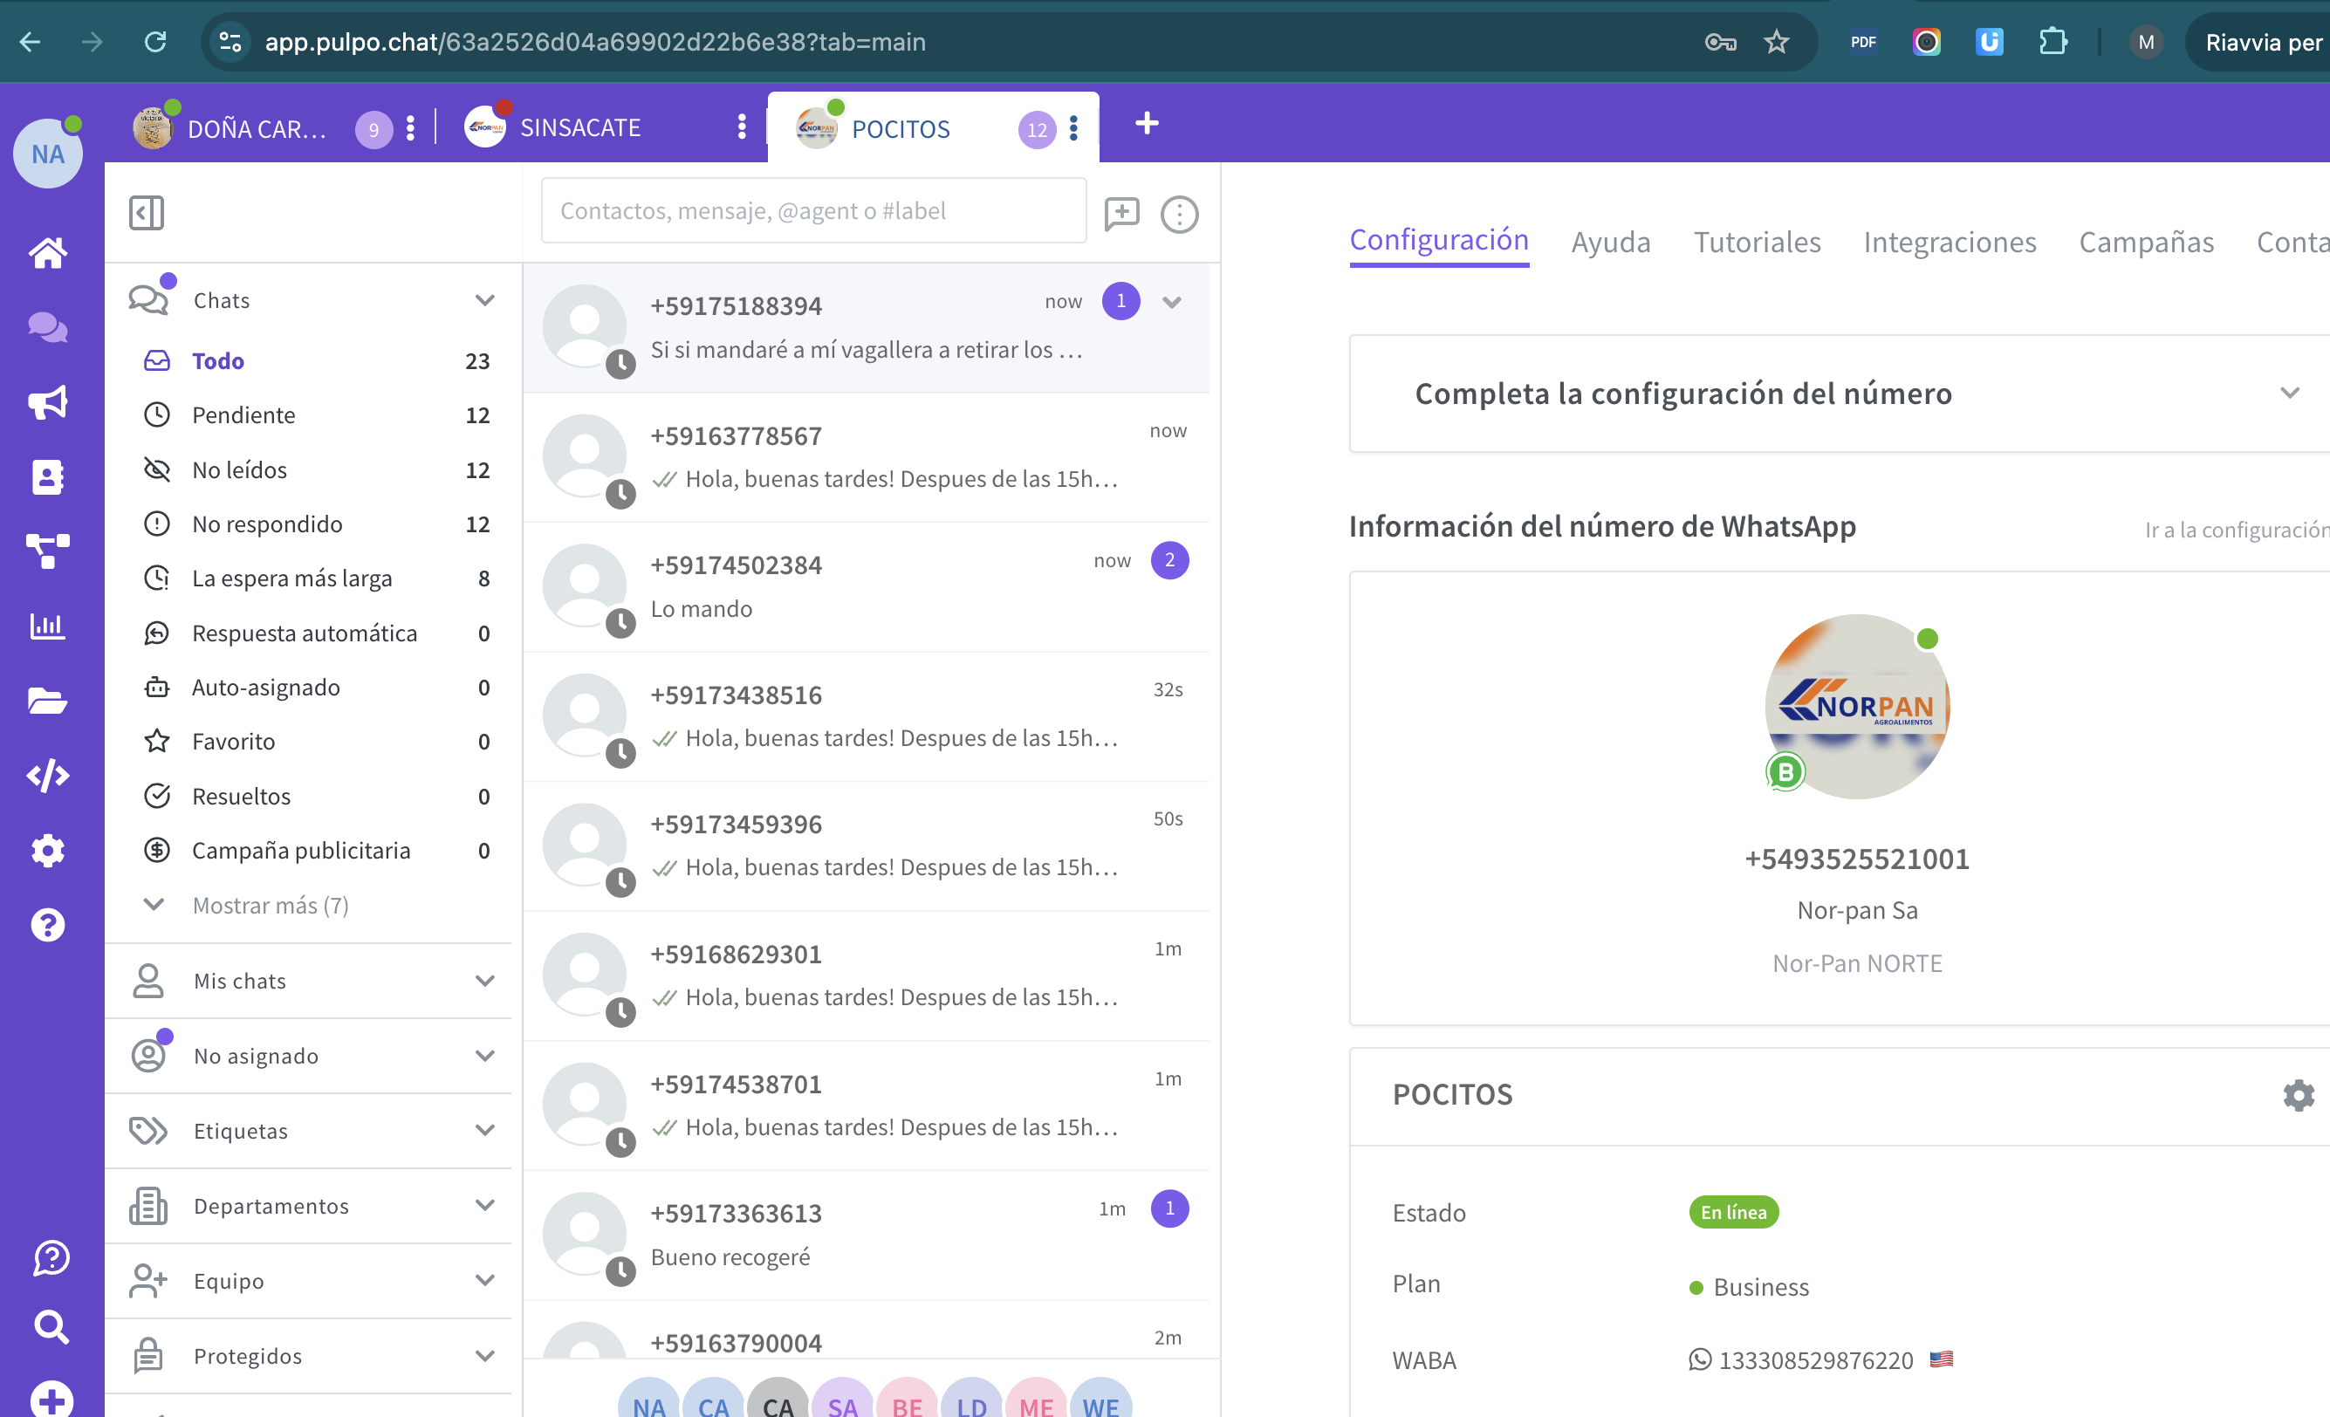Screen dimensions: 2330x1417
Task: Click the magnifier search icon in sidebar
Action: [51, 1327]
